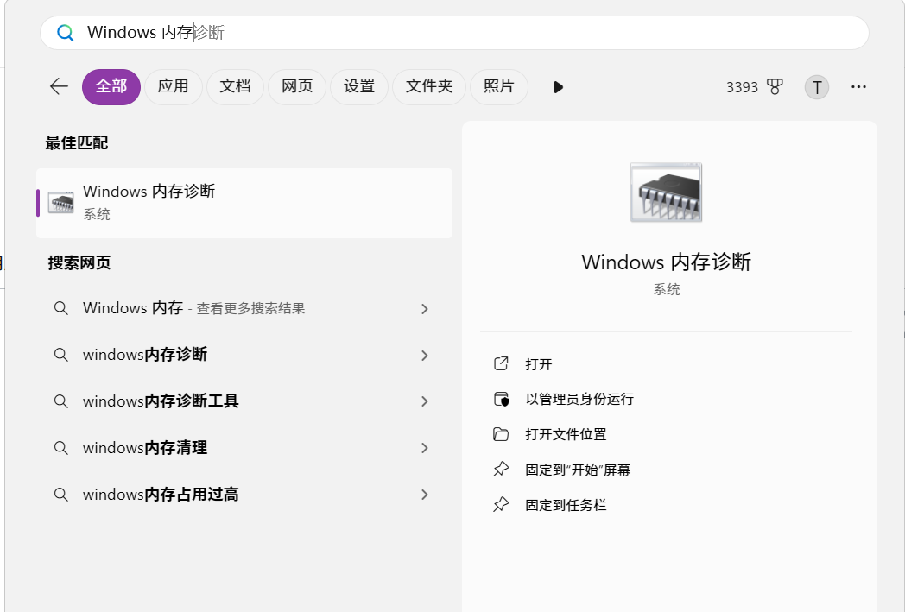Viewport: 905px width, 612px height.
Task: Switch to the 应用 filter tab
Action: (173, 86)
